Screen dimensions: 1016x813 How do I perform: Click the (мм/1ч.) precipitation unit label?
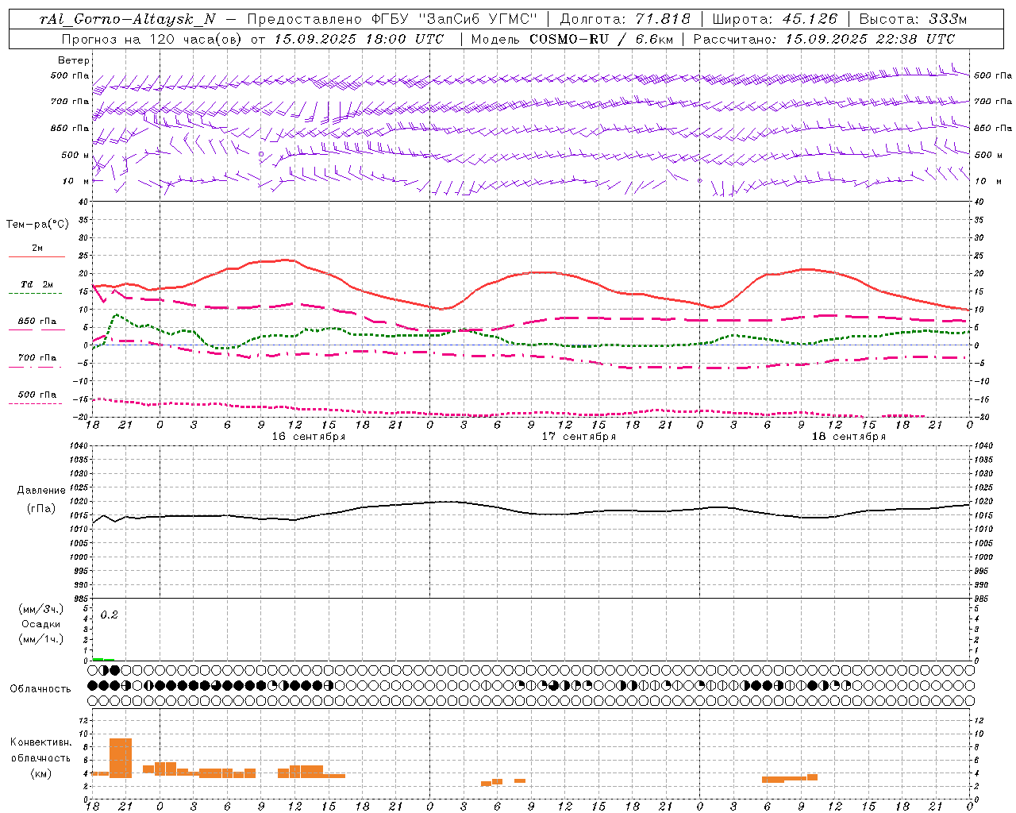[x=41, y=639]
